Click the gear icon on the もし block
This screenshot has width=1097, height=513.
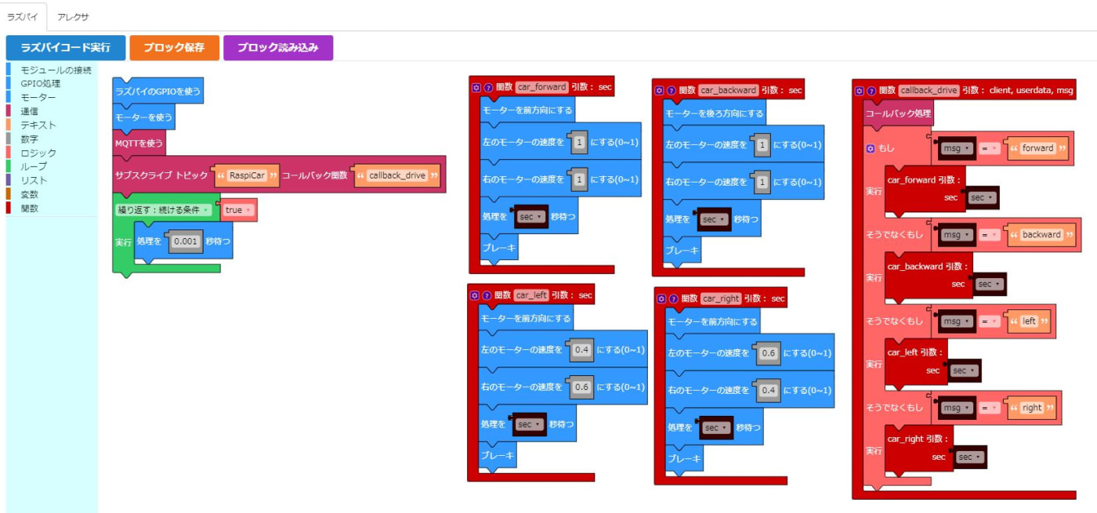pyautogui.click(x=870, y=148)
